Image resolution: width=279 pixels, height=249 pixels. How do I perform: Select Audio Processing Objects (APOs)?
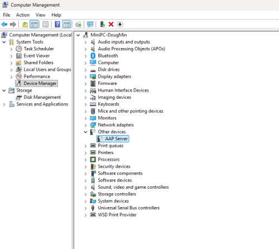(132, 49)
